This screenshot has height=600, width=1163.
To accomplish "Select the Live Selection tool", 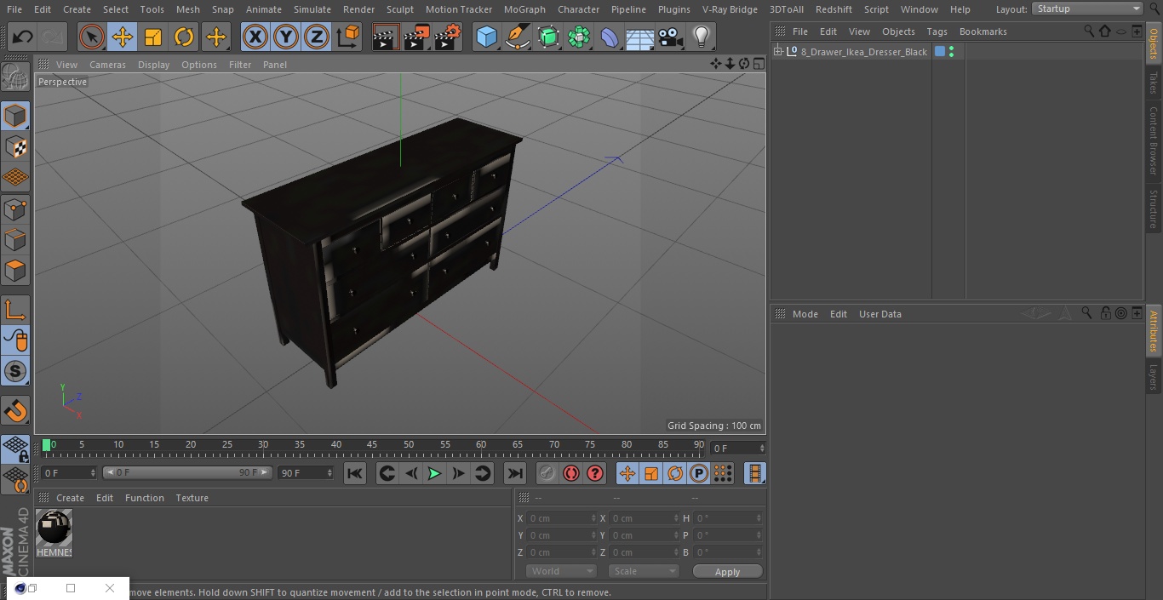I will (92, 37).
